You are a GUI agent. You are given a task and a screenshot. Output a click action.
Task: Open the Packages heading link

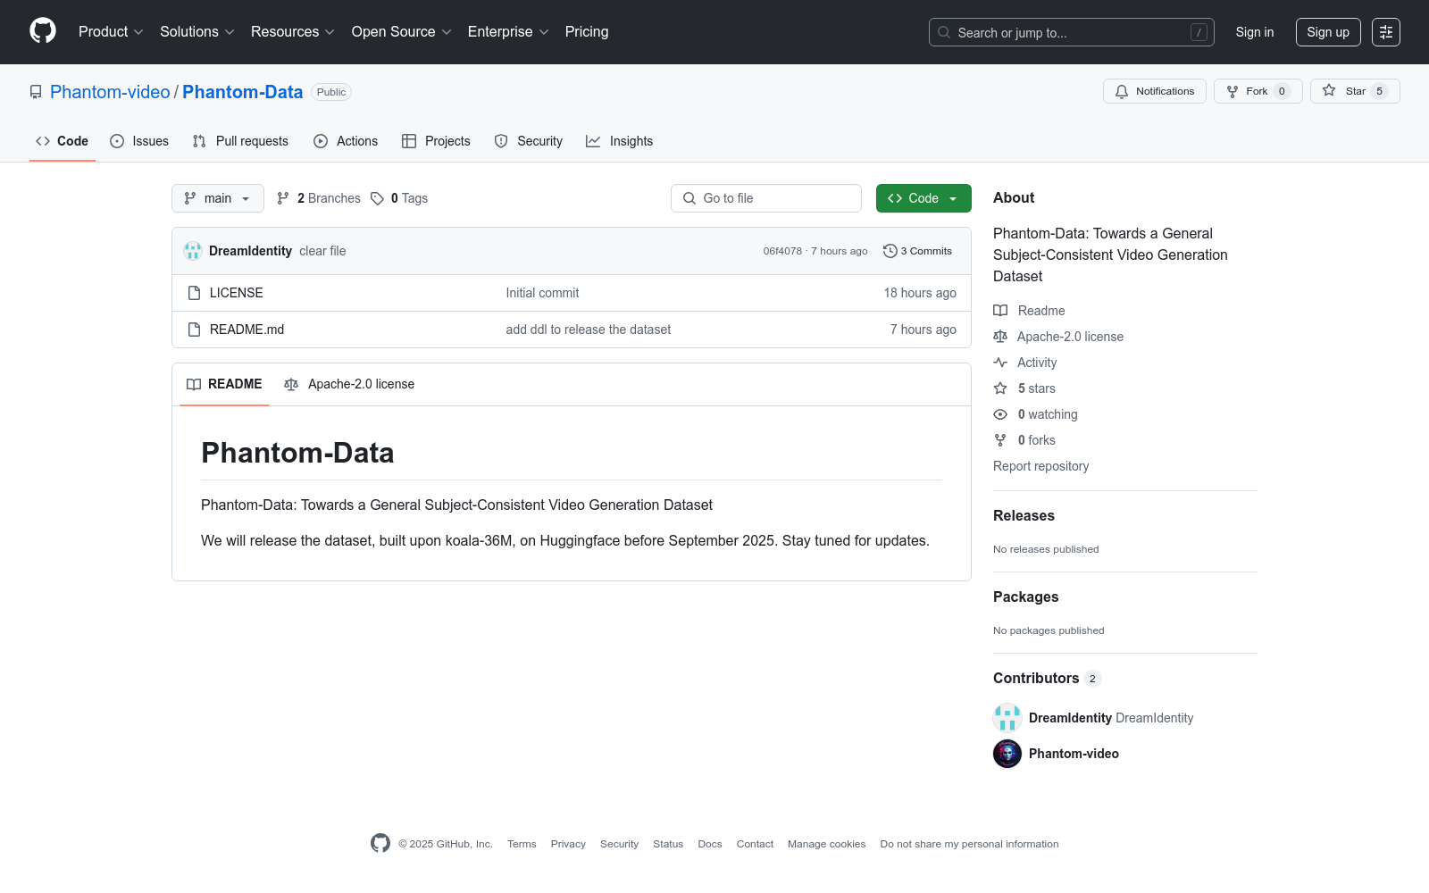(x=1025, y=597)
